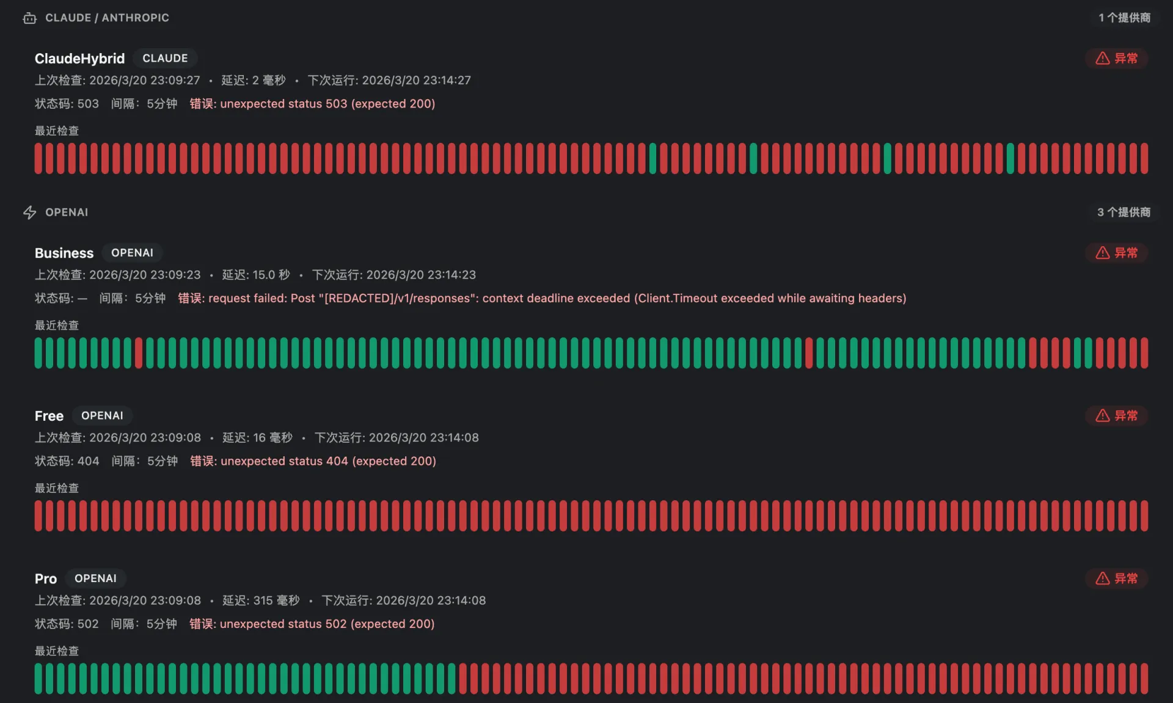Click the '1 个提供商' provider count badge
This screenshot has width=1173, height=703.
[x=1124, y=18]
